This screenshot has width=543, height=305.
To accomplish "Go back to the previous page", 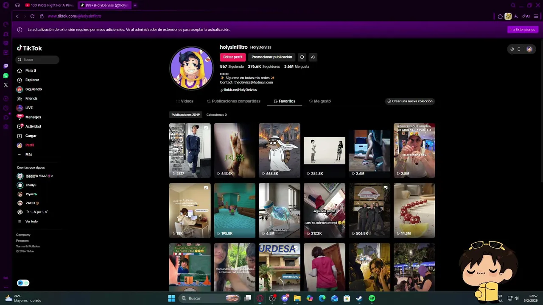I will click(17, 16).
